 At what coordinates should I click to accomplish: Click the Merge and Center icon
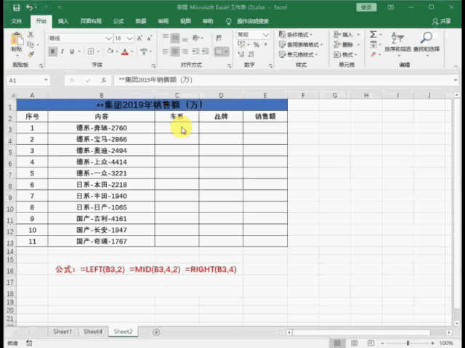pos(219,51)
